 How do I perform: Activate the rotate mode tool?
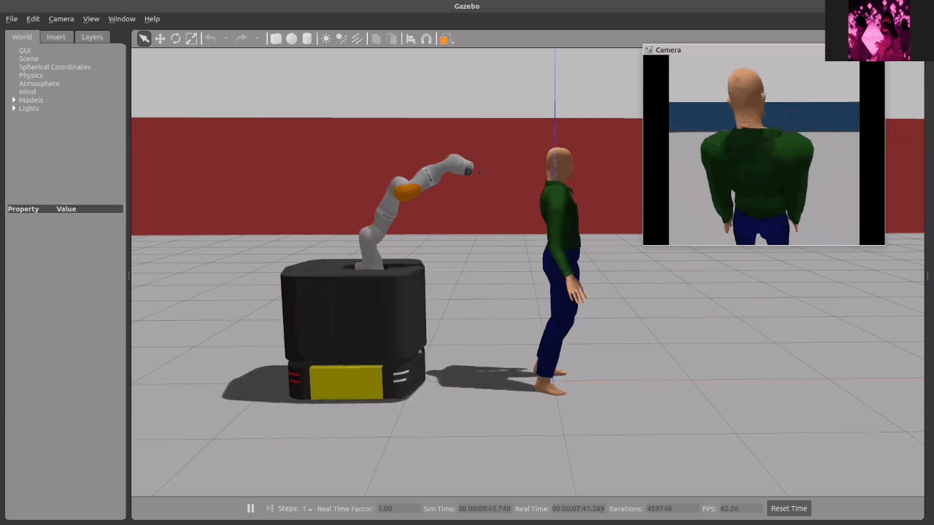[176, 39]
